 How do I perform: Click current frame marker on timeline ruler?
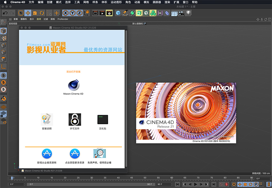tap(12, 178)
